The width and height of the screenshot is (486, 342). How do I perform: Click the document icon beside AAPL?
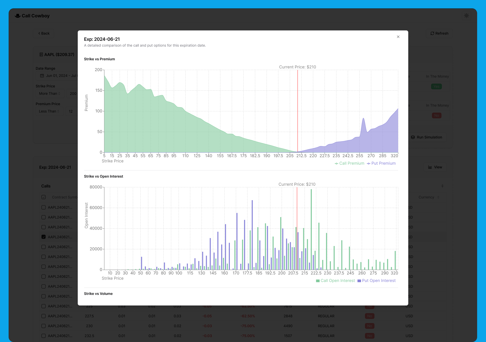click(41, 54)
